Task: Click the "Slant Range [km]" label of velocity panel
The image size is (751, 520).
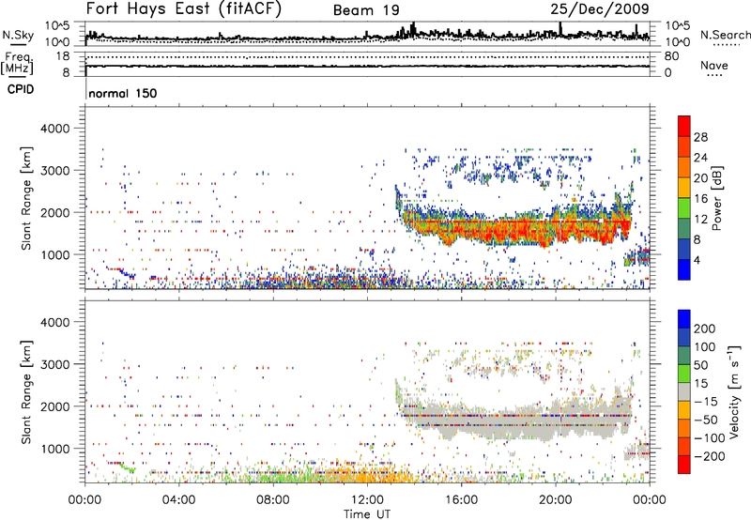Action: click(26, 391)
